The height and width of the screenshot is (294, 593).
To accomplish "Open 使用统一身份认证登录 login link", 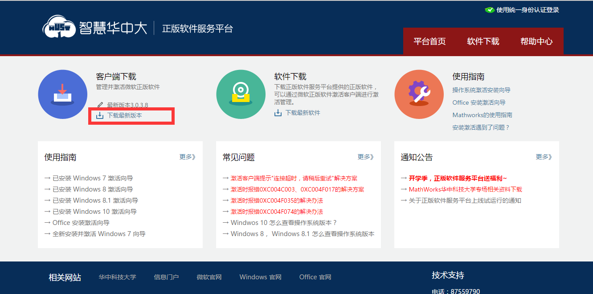I will (x=528, y=10).
